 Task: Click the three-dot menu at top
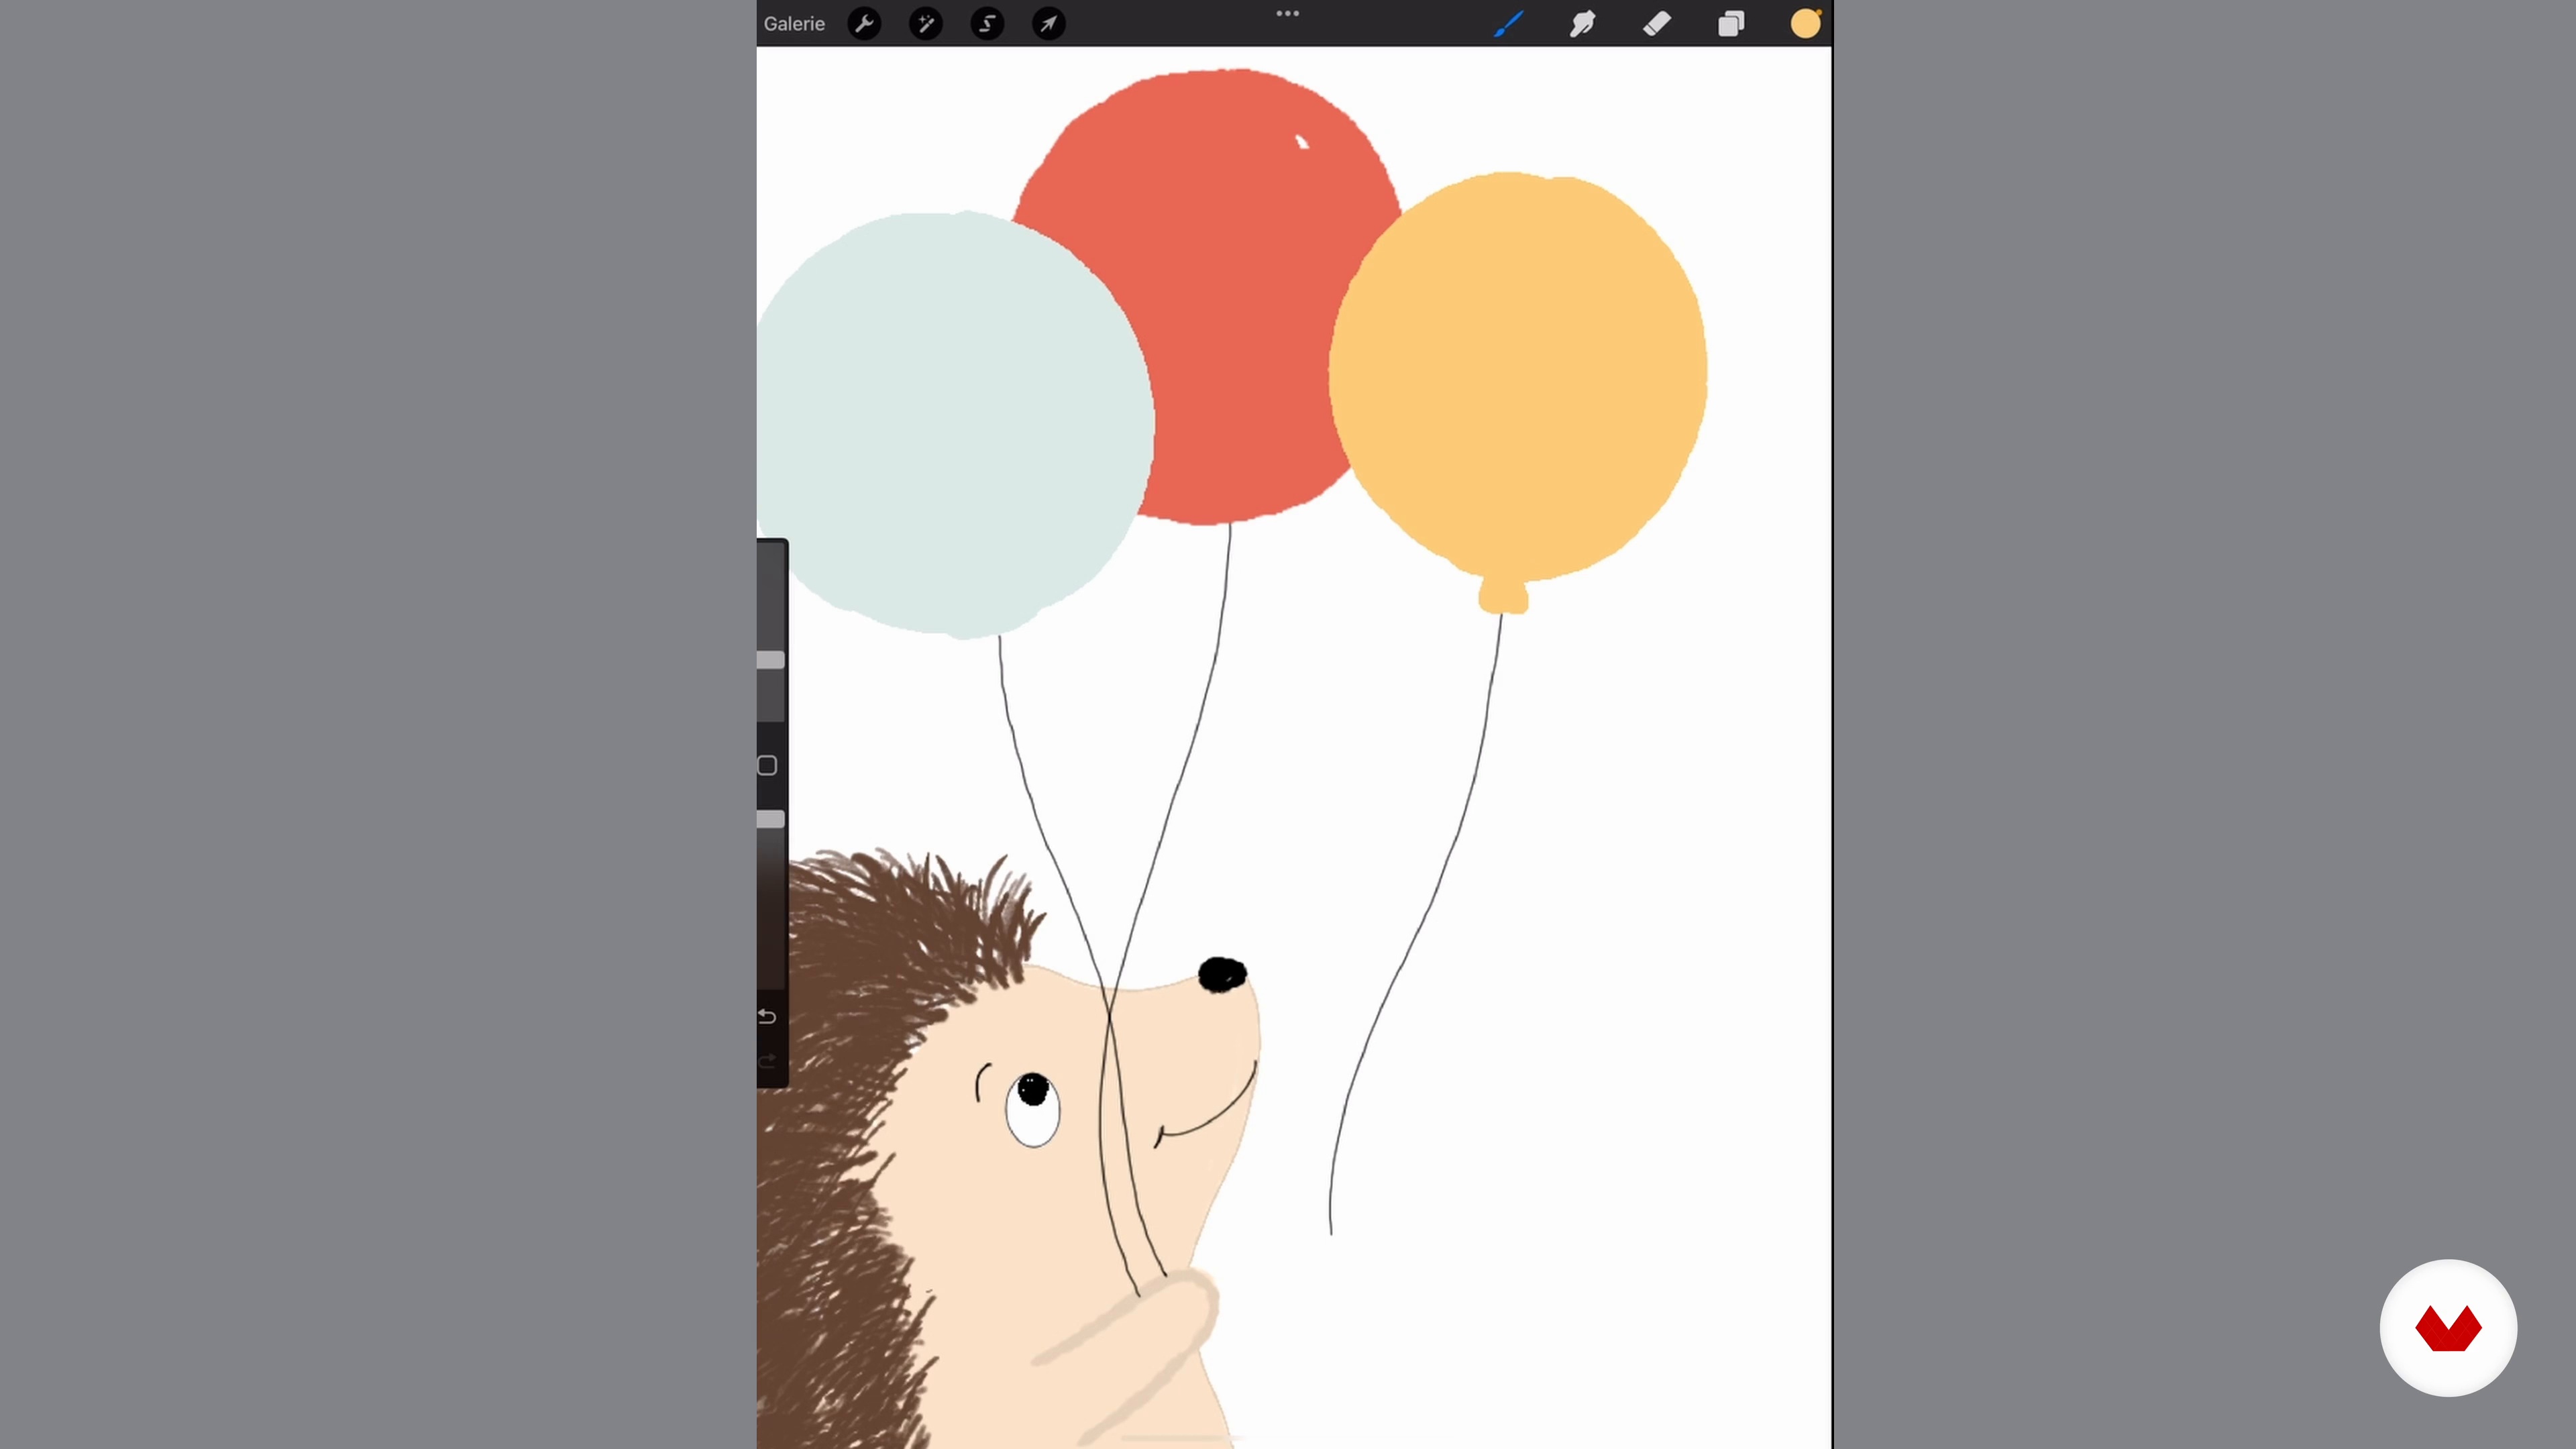pos(1287,13)
